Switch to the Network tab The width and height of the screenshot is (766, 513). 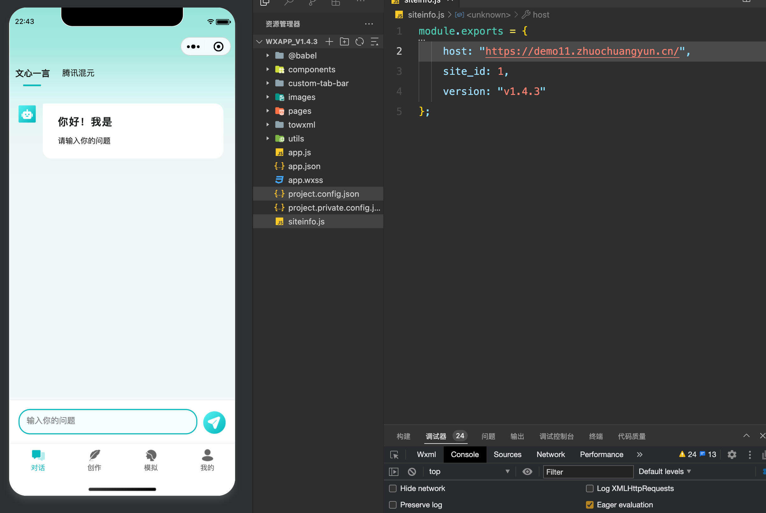(550, 455)
